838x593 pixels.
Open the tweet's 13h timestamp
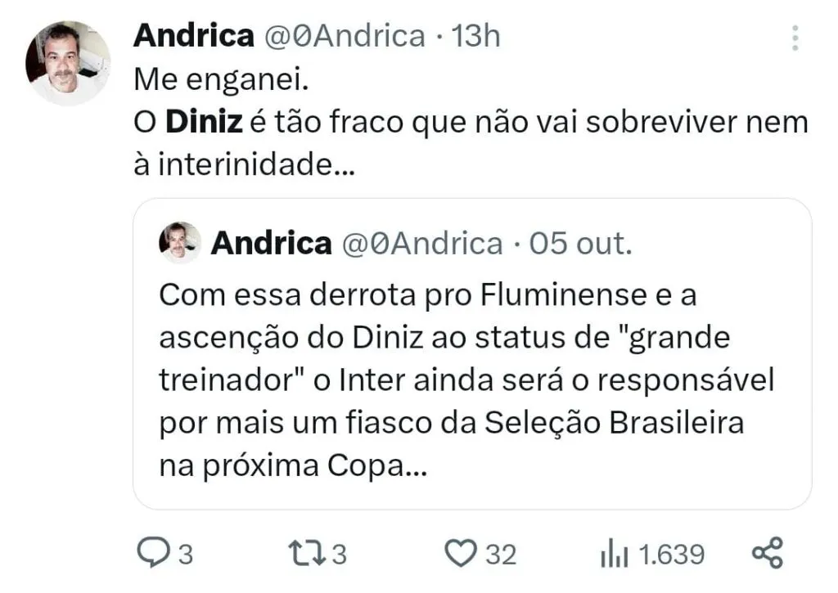(475, 36)
